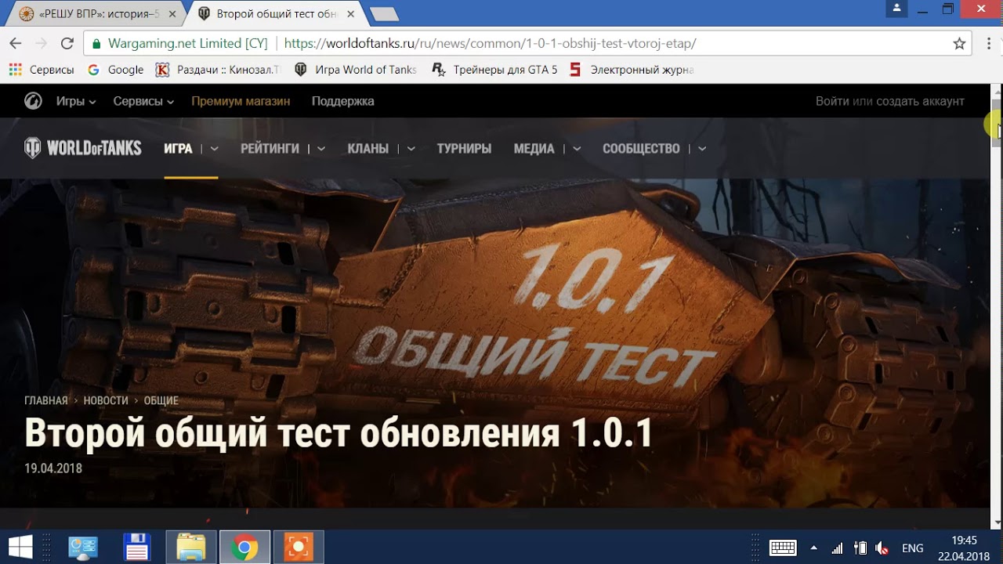Select the РЕЙТИНГИ menu item
1003x564 pixels.
[270, 149]
